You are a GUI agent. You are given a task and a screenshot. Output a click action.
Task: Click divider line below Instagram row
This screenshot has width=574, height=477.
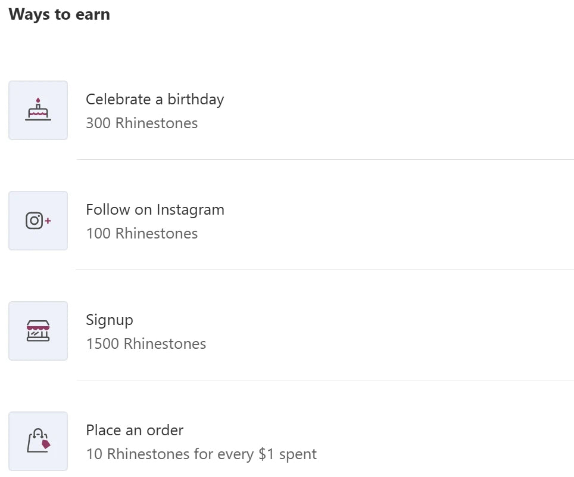tap(325, 270)
